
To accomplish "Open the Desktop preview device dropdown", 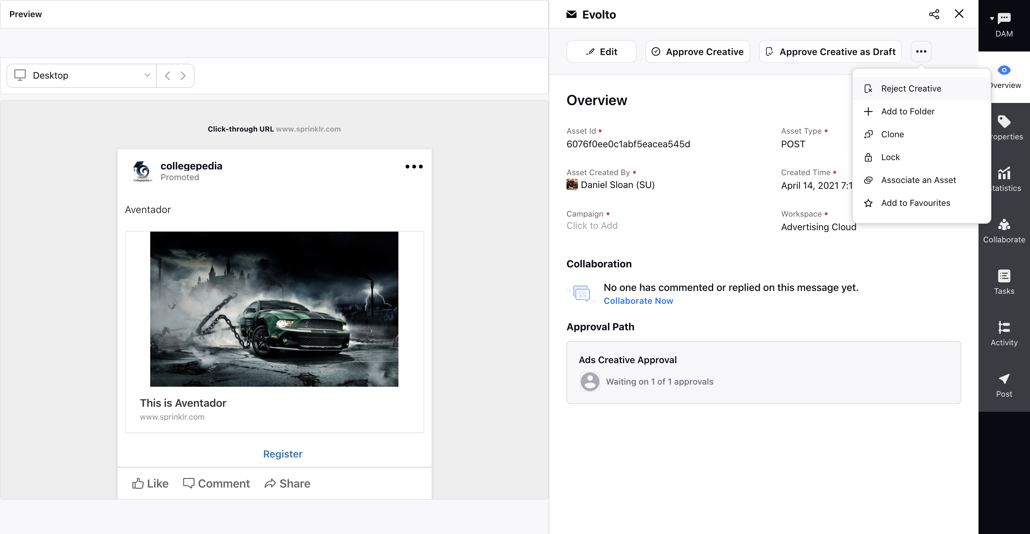I will click(82, 75).
